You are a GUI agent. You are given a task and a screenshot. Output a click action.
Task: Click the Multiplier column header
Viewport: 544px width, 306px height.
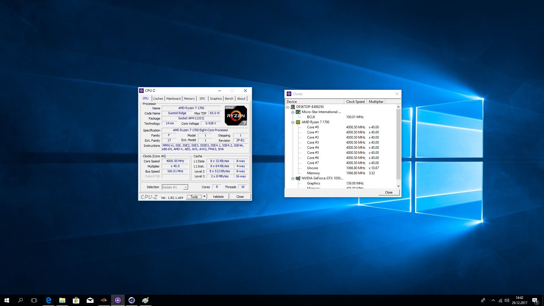click(376, 102)
